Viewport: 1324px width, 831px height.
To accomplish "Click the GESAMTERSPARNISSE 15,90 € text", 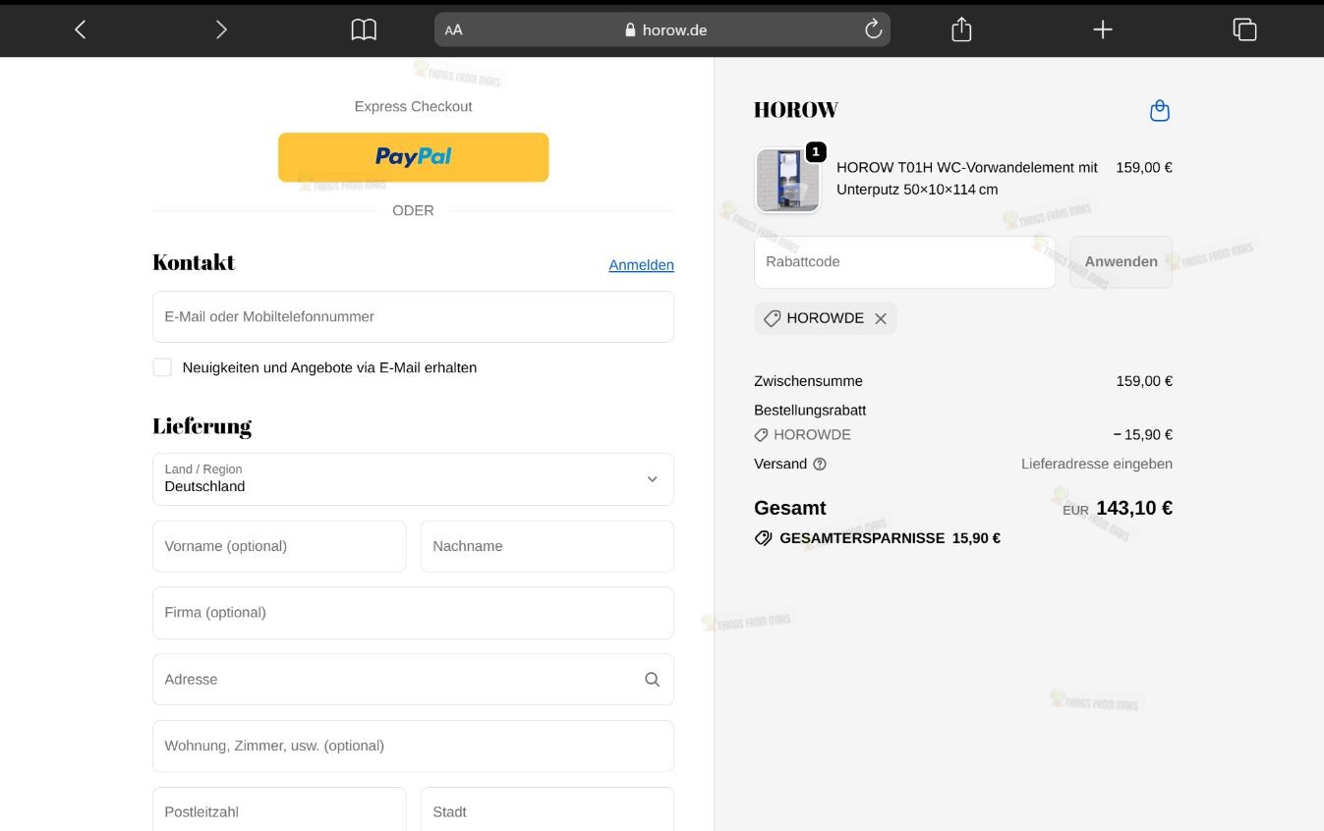I will (x=890, y=538).
